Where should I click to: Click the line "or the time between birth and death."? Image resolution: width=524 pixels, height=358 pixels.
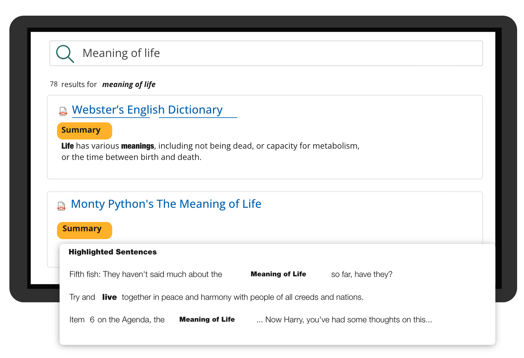131,157
